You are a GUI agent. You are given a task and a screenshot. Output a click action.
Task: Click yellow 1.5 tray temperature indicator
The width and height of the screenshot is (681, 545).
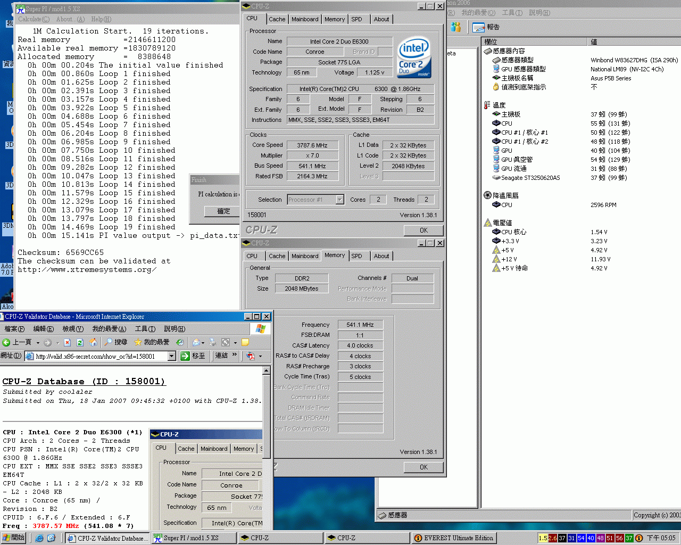pos(543,538)
